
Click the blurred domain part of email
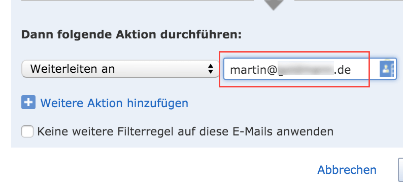305,69
